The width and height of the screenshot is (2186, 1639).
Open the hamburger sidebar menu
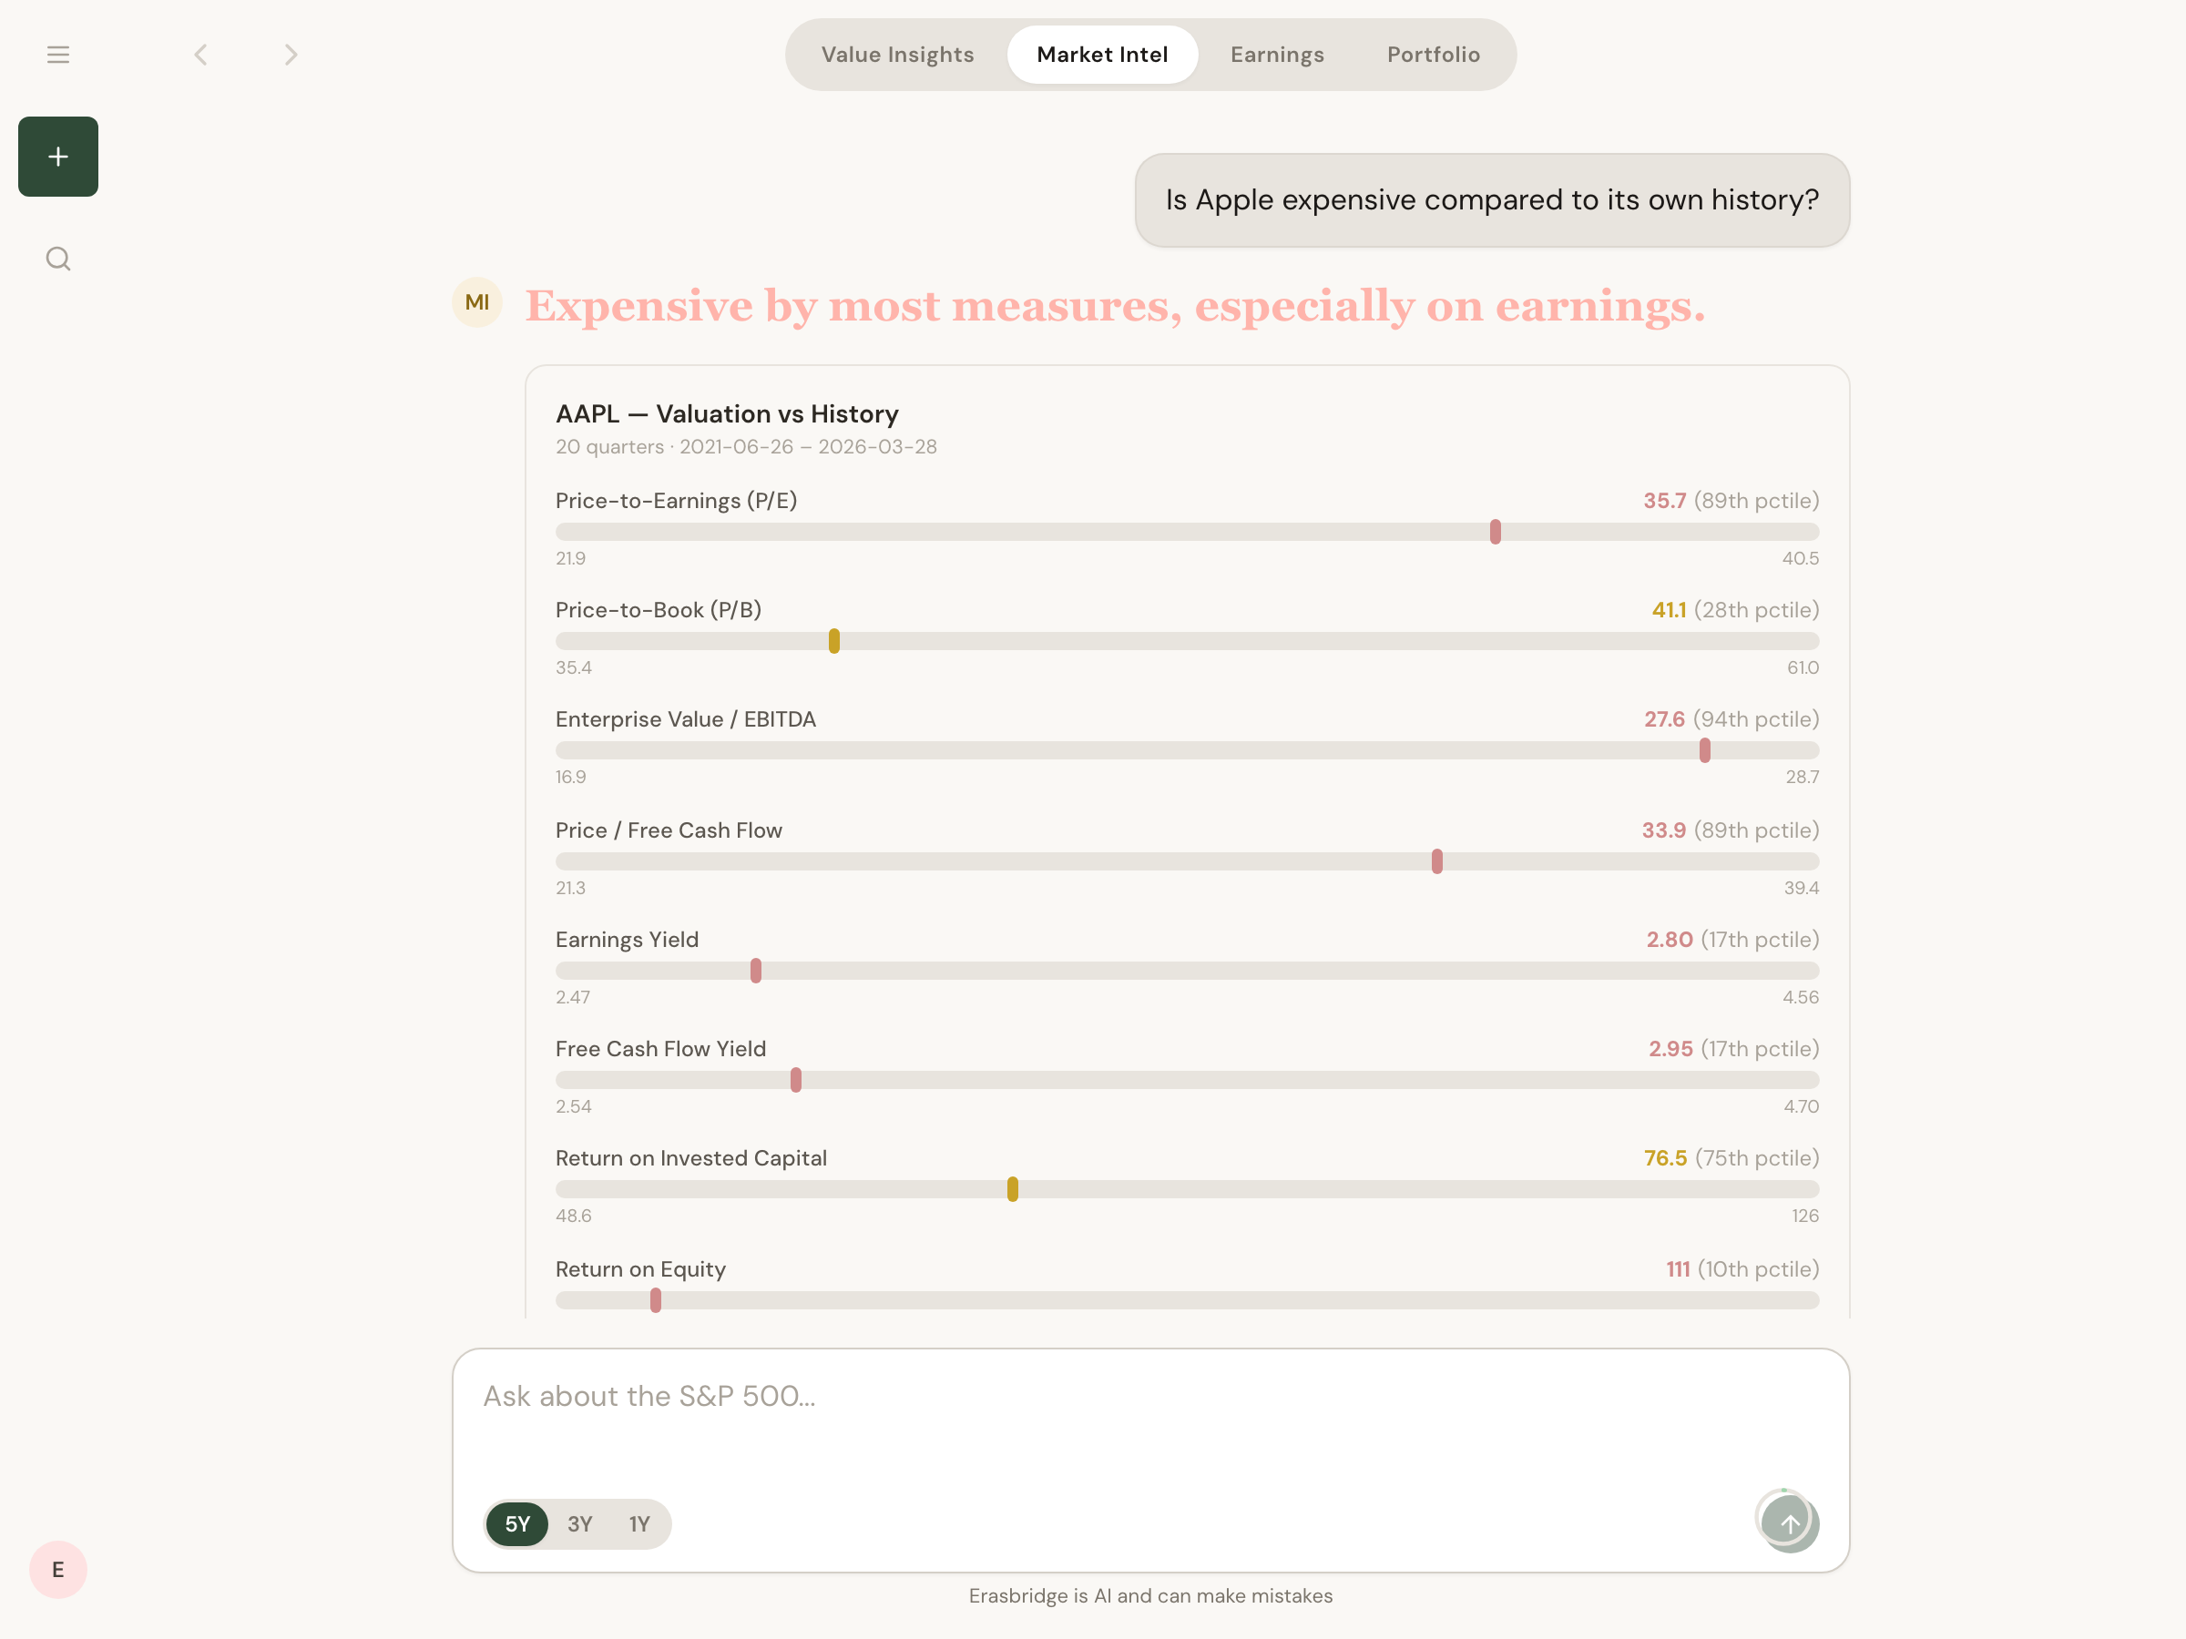pos(58,55)
